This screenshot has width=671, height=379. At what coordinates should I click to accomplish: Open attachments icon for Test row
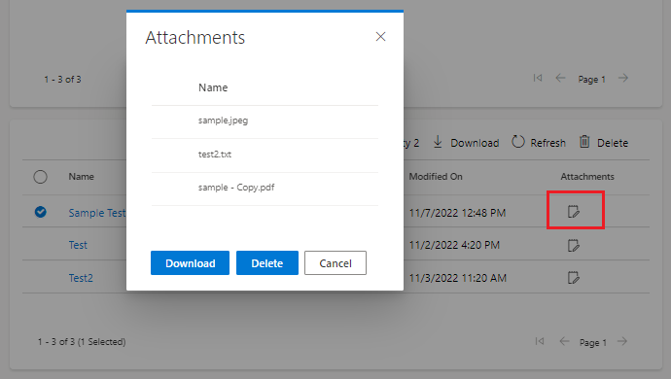(574, 246)
